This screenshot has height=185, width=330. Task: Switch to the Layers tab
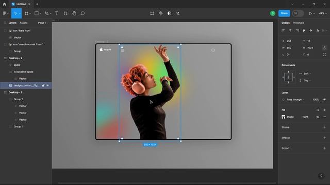click(x=12, y=23)
